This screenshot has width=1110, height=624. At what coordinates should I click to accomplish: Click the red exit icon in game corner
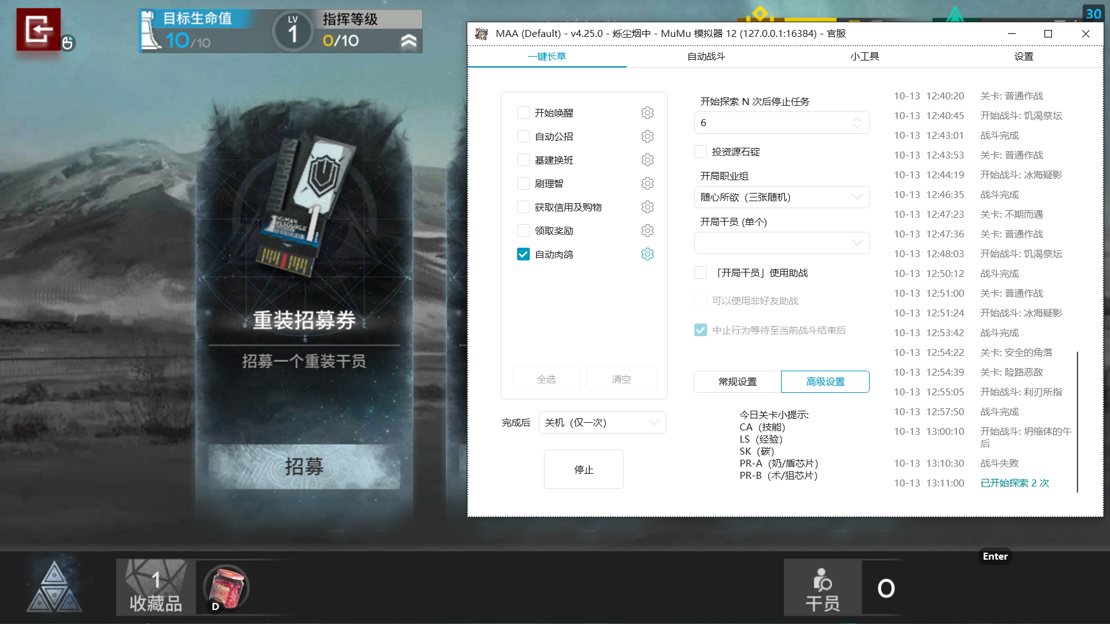[37, 28]
